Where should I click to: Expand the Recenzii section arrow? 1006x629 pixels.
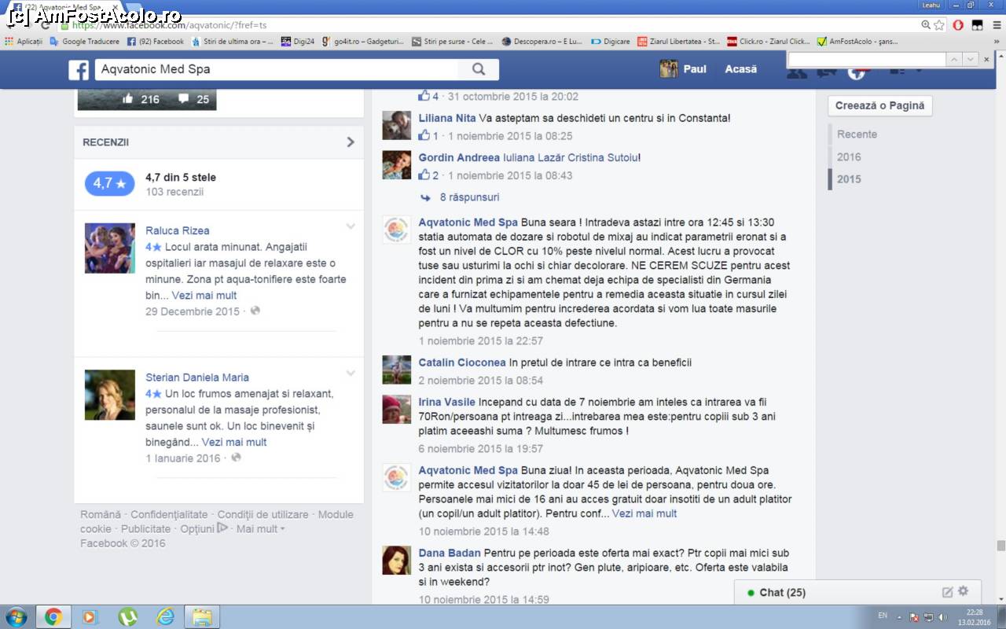[351, 142]
